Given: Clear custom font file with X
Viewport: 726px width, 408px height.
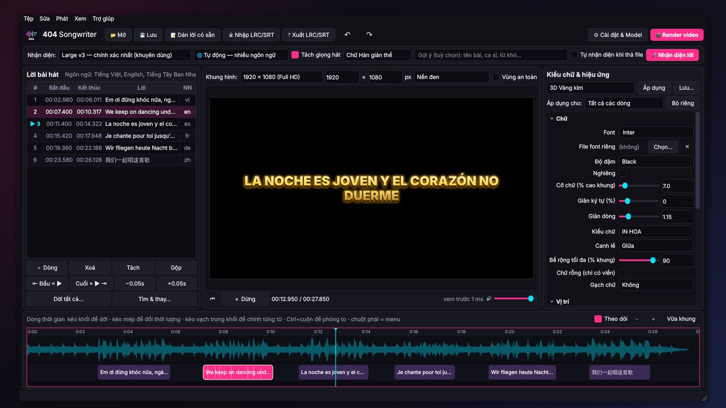Looking at the screenshot, I should tap(687, 147).
